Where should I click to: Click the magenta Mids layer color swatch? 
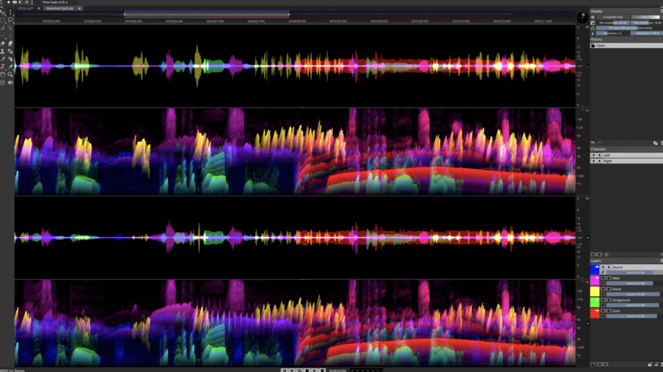tap(595, 280)
